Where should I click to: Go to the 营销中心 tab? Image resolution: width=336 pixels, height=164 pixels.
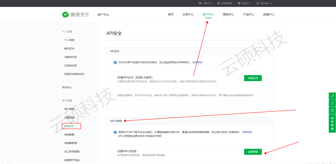click(x=228, y=15)
